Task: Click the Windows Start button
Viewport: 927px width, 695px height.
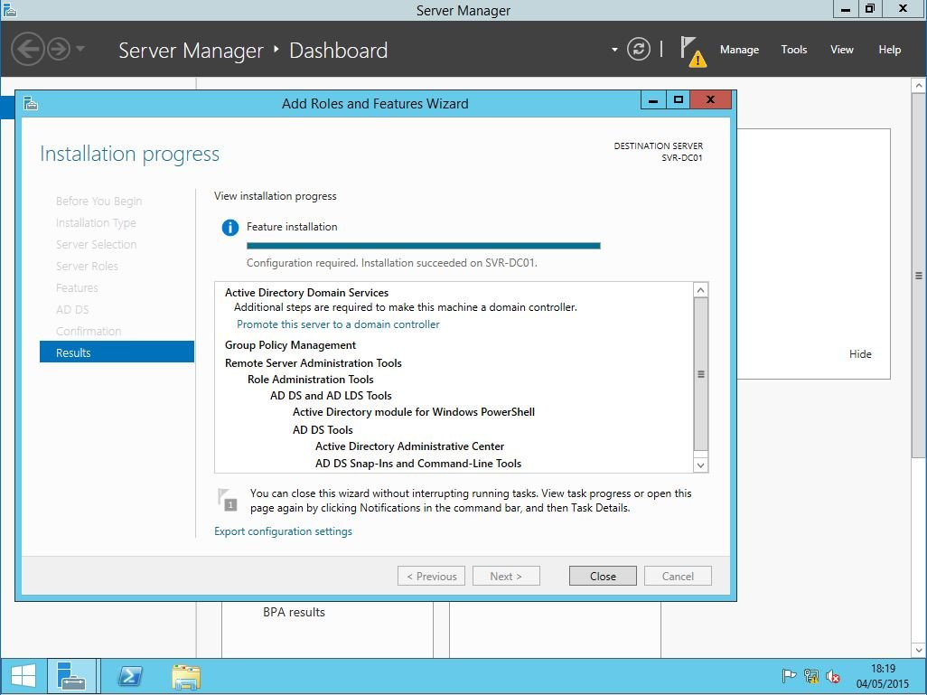Action: click(x=23, y=676)
